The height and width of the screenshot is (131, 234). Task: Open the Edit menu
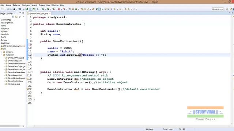coord(2,5)
